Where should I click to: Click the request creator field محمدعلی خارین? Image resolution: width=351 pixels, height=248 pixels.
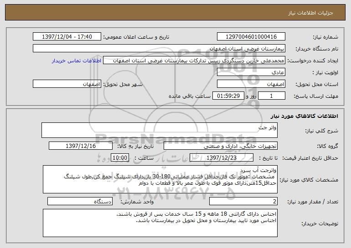194,61
